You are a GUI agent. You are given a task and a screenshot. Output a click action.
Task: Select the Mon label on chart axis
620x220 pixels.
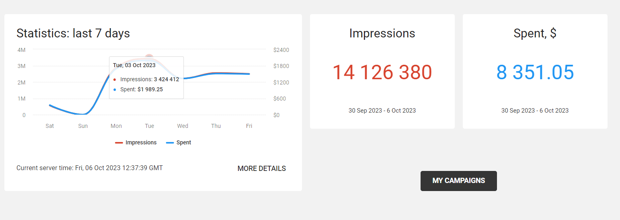(x=116, y=126)
